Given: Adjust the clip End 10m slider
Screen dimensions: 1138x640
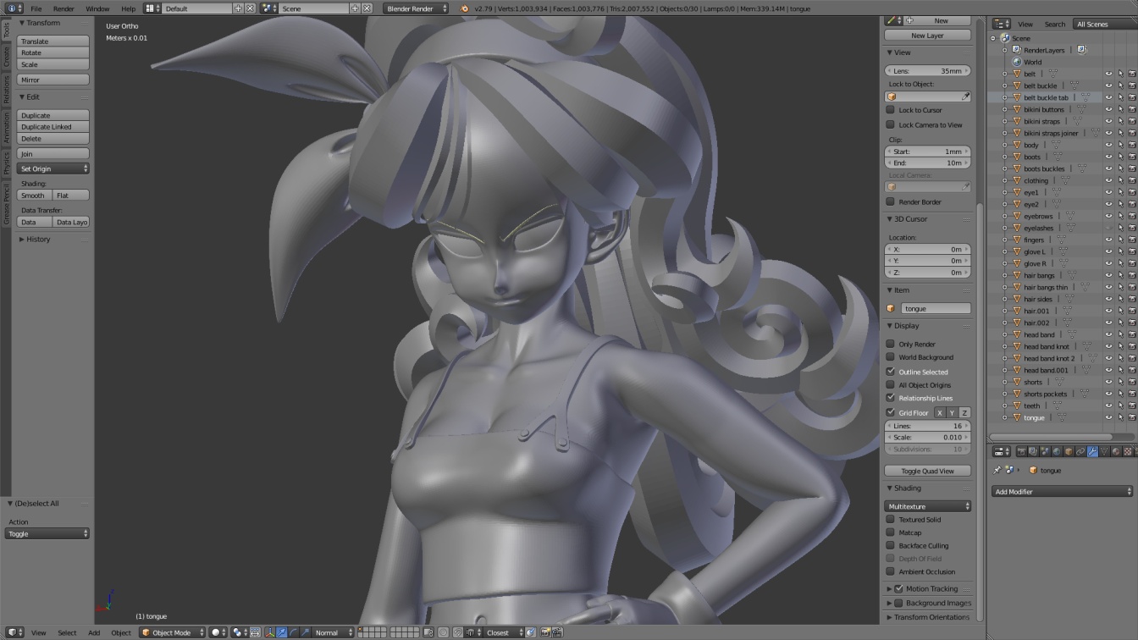Looking at the screenshot, I should [927, 163].
